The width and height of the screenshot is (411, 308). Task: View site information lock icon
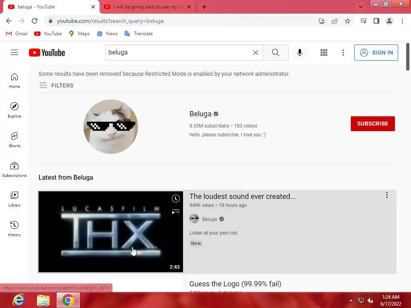coord(51,21)
